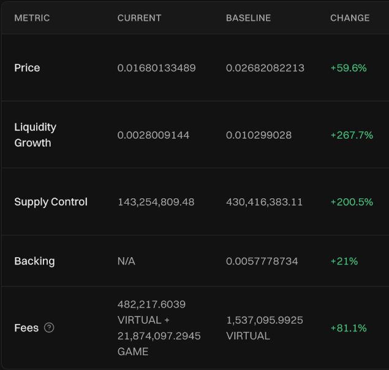Click the +267.7% change percentage
Viewport: 389px width, 370px height.
pyautogui.click(x=351, y=135)
